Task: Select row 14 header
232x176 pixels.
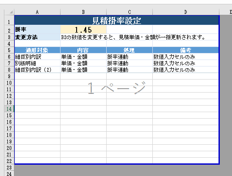Action: pos(9,109)
